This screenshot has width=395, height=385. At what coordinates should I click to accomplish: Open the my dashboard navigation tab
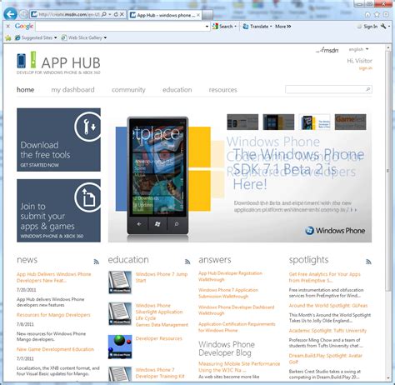tap(72, 90)
